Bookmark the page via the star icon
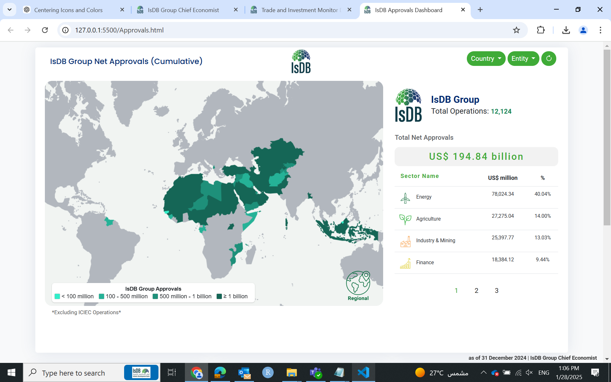Image resolution: width=611 pixels, height=382 pixels. coord(516,30)
